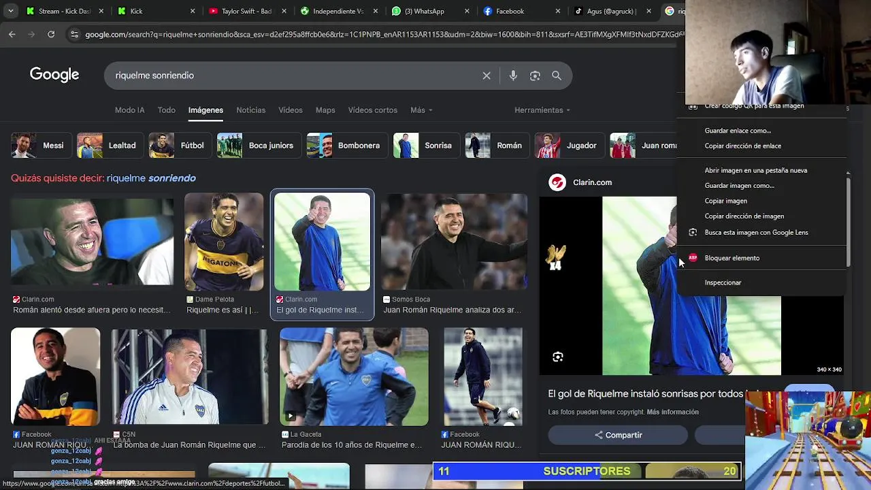Submit search with the magnifying glass icon
Image resolution: width=871 pixels, height=490 pixels.
(557, 76)
